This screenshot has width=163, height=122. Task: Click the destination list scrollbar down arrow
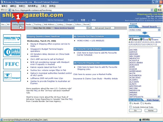[x=159, y=97]
